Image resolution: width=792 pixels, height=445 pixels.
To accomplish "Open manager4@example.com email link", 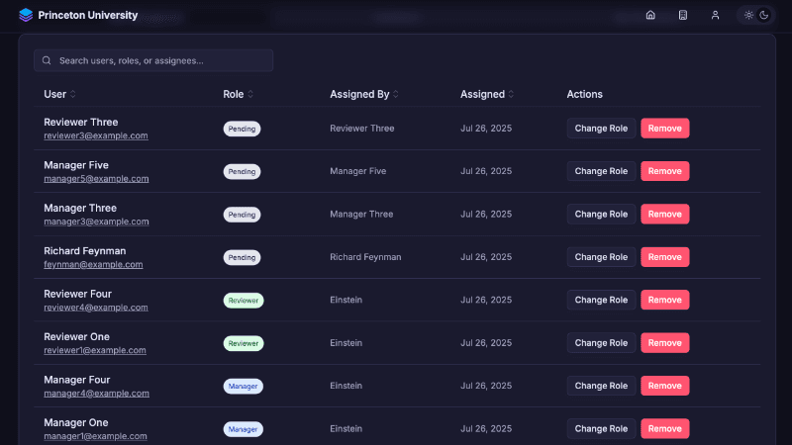I will coord(96,394).
